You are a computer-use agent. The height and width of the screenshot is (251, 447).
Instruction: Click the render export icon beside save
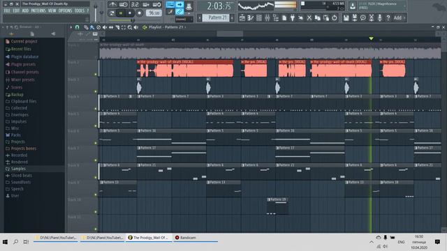355,18
